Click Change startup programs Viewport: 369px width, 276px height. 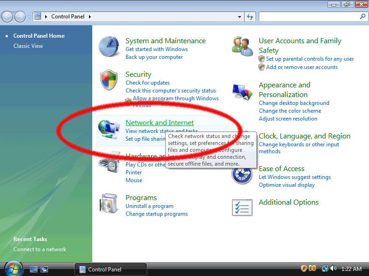156,214
